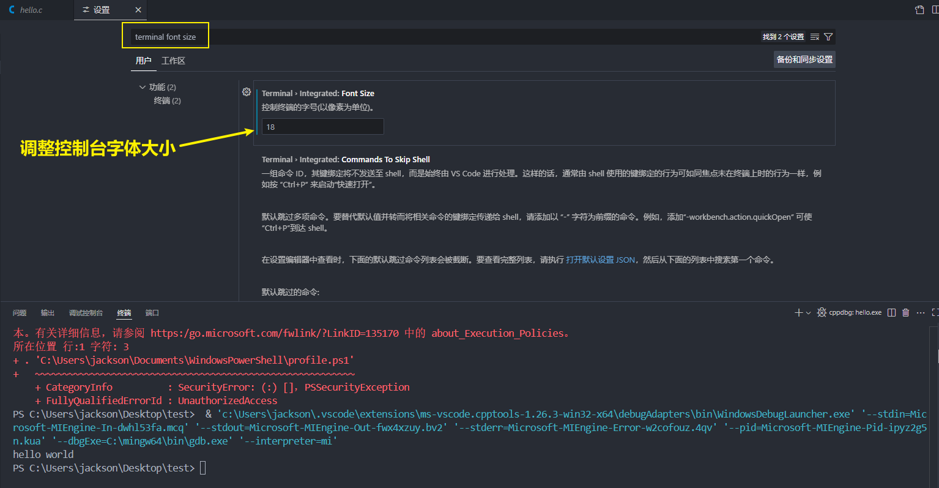Close the 设置 settings tab
The width and height of the screenshot is (939, 488).
pyautogui.click(x=138, y=10)
